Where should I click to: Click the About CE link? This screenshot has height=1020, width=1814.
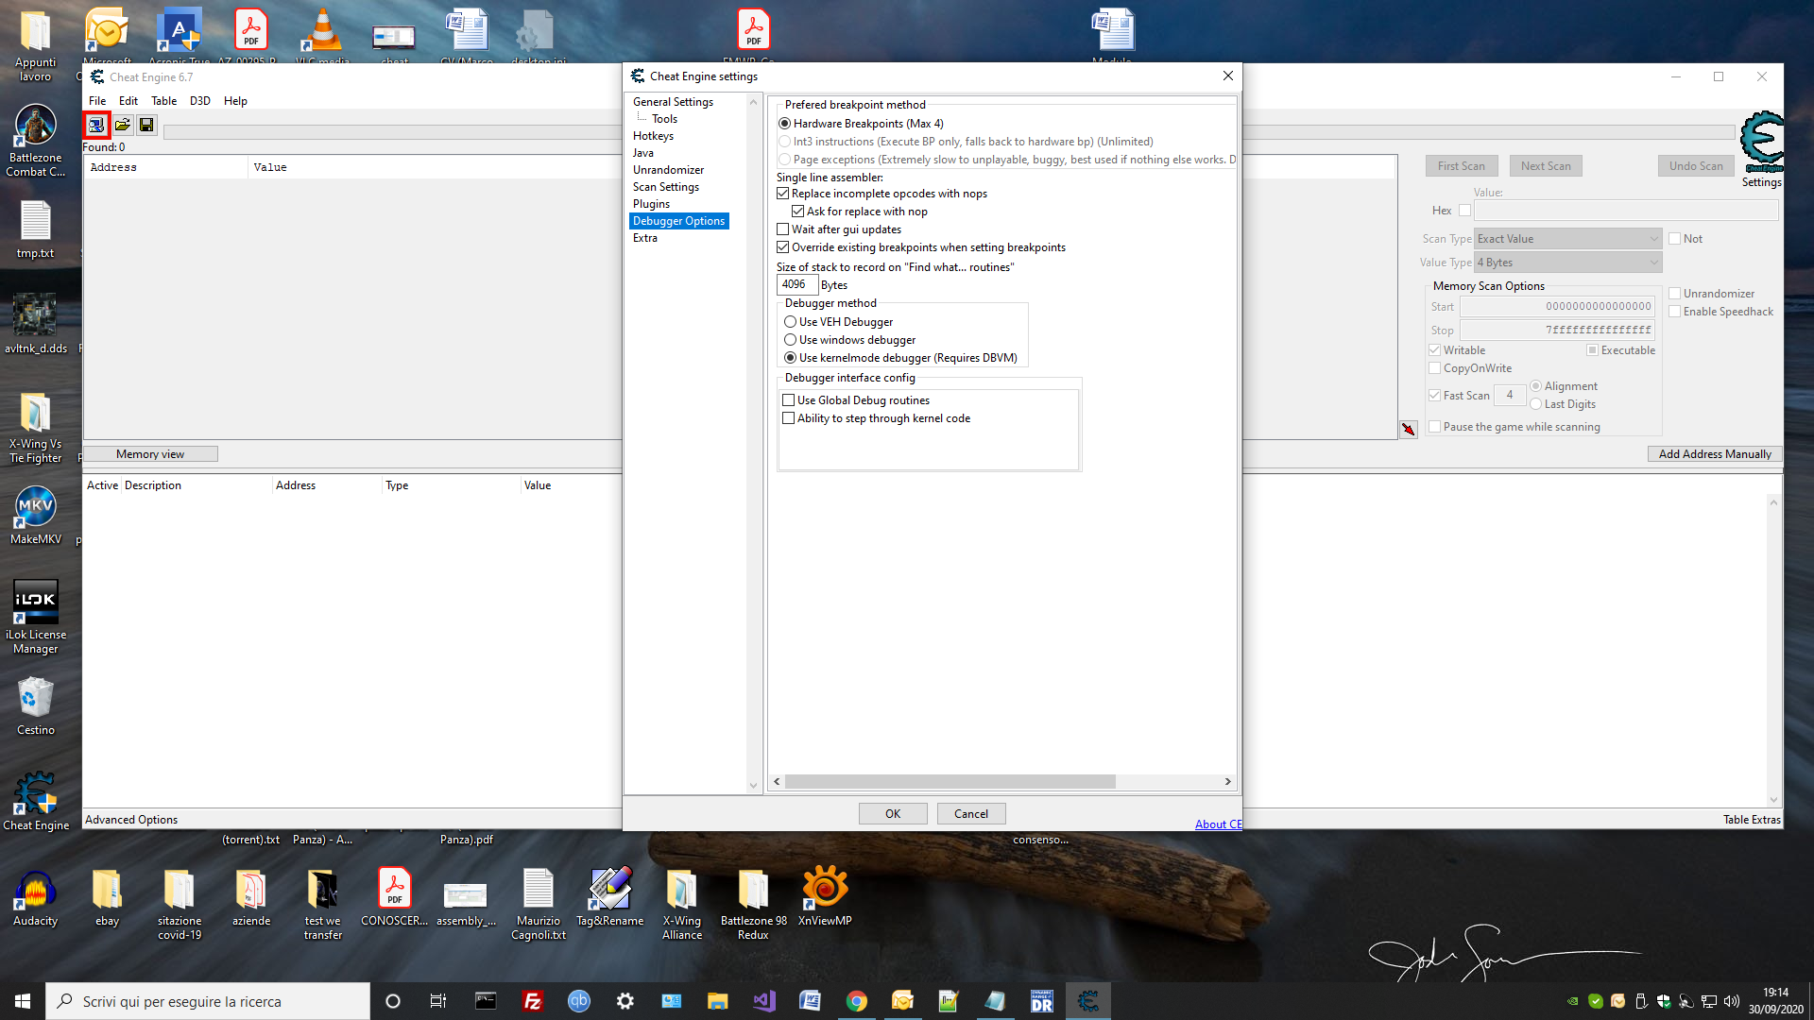(1219, 824)
